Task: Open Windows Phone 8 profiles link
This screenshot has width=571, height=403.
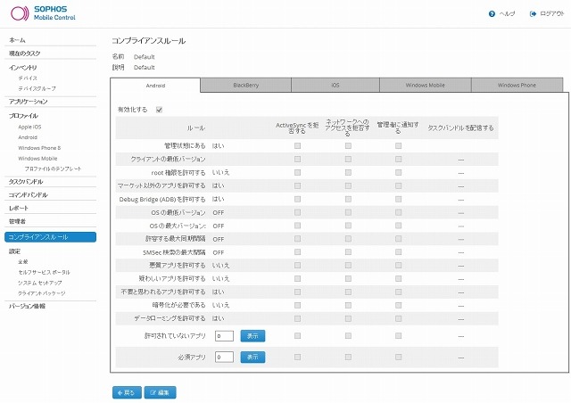Action: tap(39, 148)
